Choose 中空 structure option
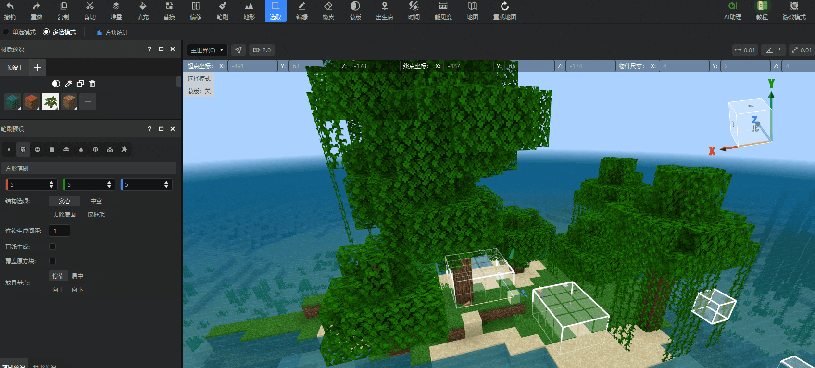The width and height of the screenshot is (815, 368). click(x=96, y=201)
